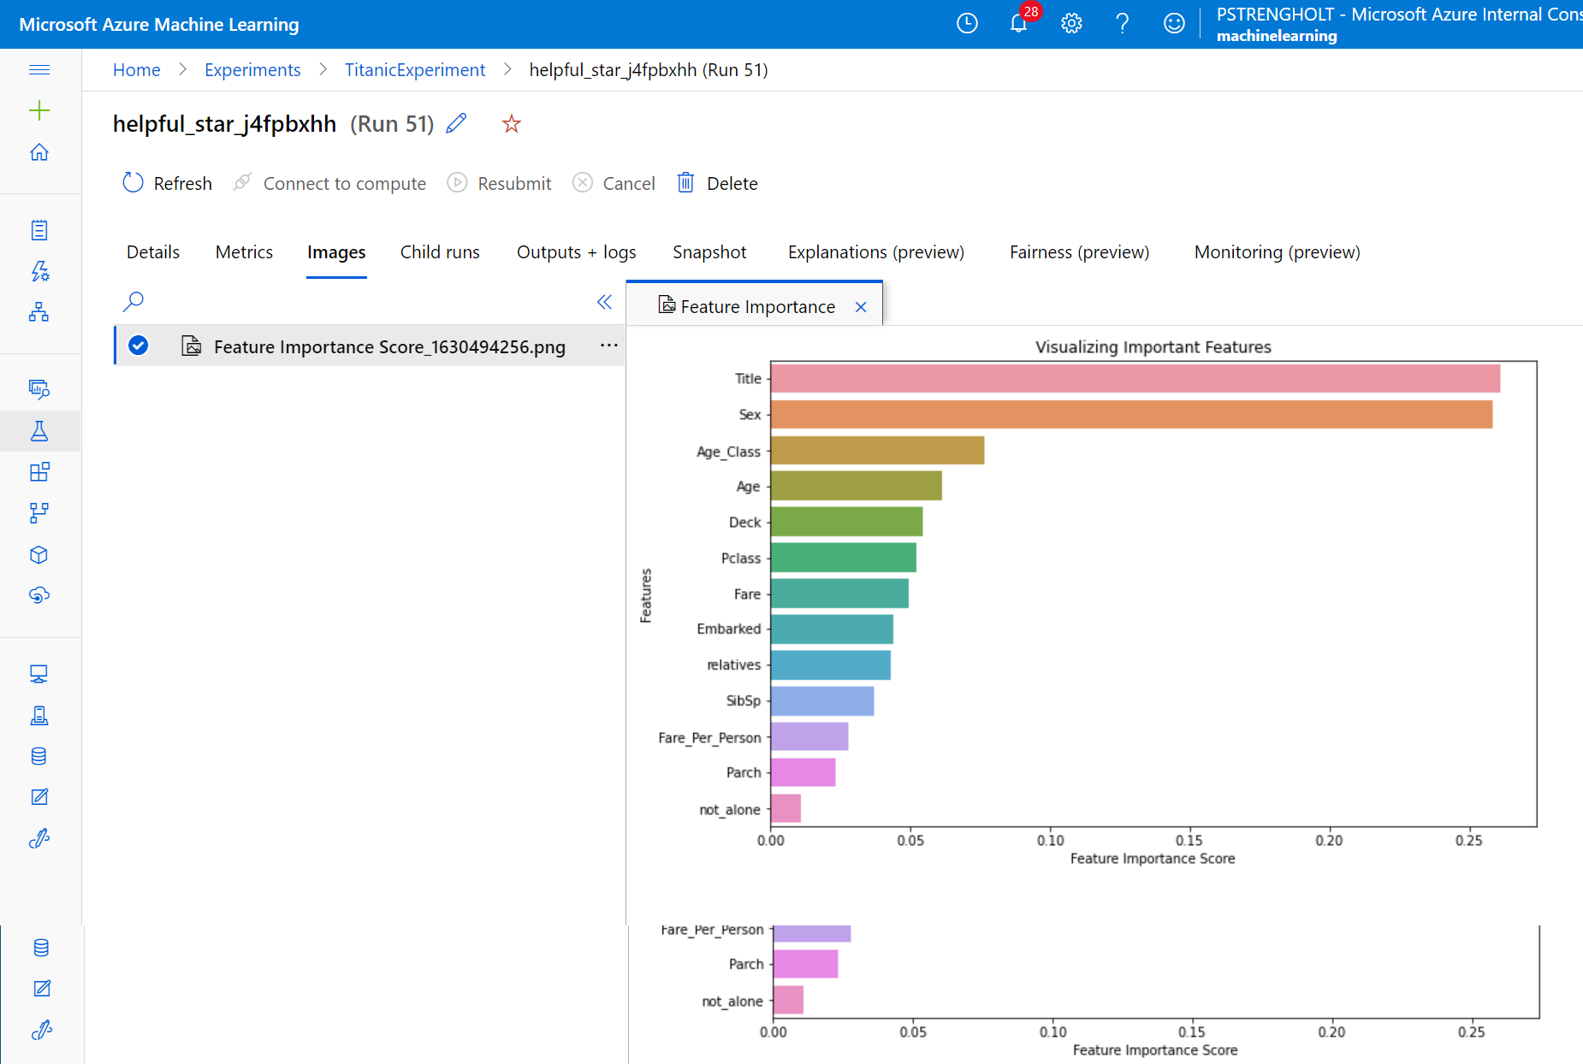Image resolution: width=1583 pixels, height=1064 pixels.
Task: Open more options for Feature Importance file
Action: [608, 346]
